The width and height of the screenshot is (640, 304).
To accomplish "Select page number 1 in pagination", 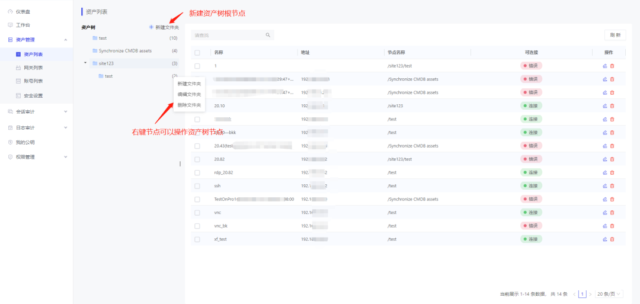I will pyautogui.click(x=583, y=294).
